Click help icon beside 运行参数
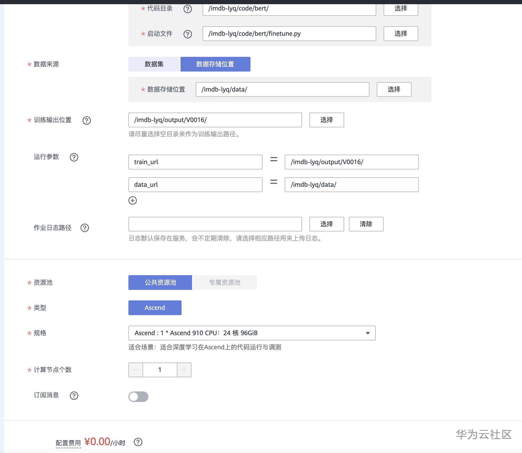The image size is (522, 453). 74,157
